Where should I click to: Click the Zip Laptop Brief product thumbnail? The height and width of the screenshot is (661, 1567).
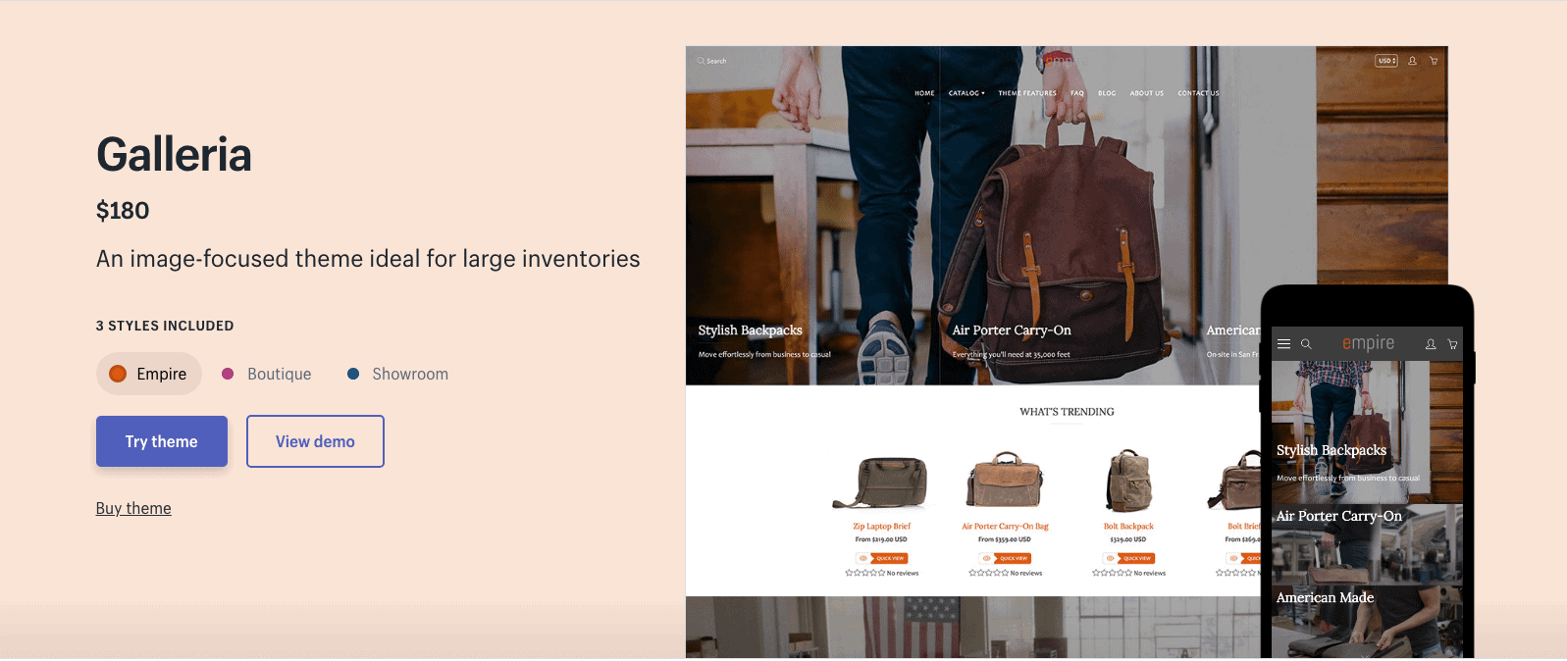[x=880, y=483]
